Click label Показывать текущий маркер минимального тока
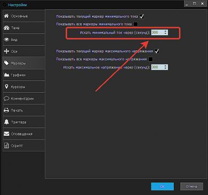 click(x=97, y=17)
